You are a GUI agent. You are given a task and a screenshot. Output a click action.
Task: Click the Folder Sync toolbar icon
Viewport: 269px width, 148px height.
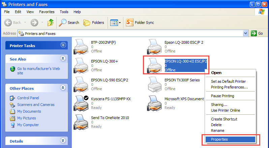point(130,23)
